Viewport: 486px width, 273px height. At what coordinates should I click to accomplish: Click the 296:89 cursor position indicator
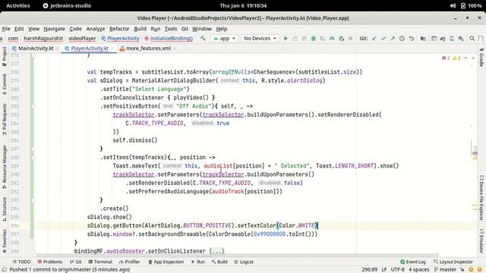click(x=370, y=270)
